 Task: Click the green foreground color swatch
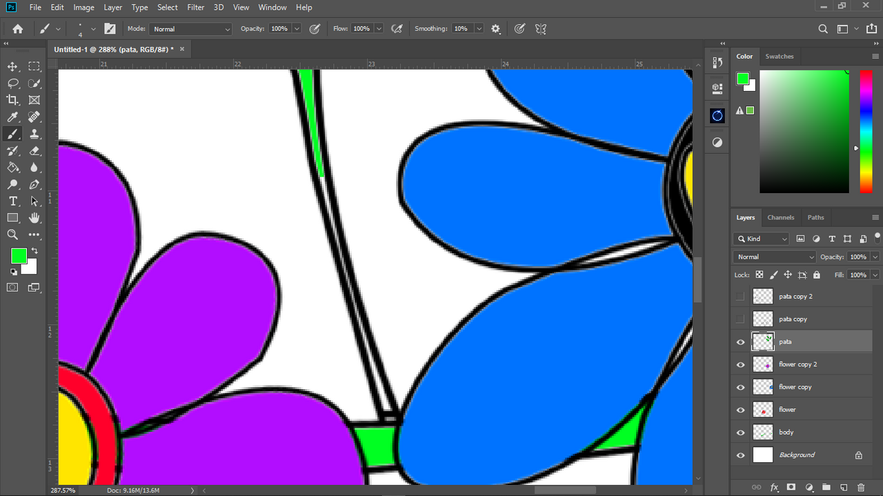click(x=18, y=256)
